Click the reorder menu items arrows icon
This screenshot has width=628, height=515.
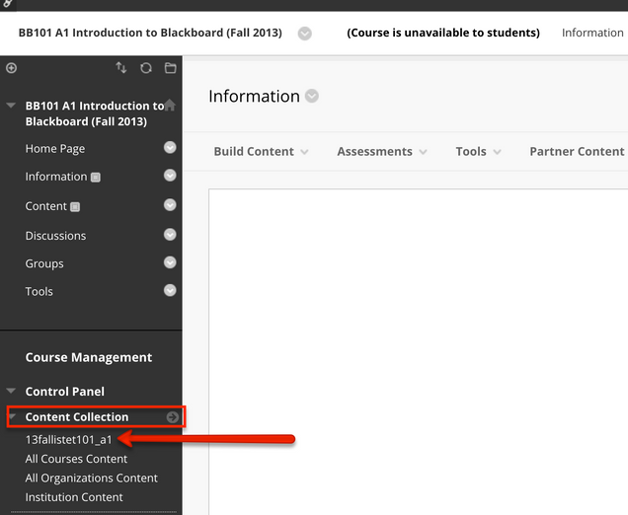[x=121, y=68]
